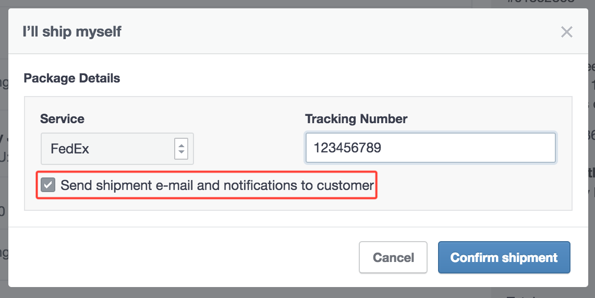Click the Tracking Number label
Image resolution: width=595 pixels, height=298 pixels.
(356, 119)
